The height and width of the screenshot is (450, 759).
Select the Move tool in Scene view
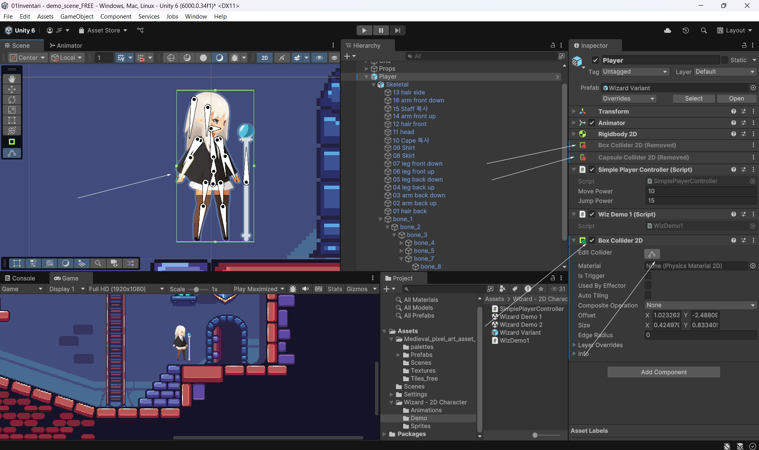[12, 89]
